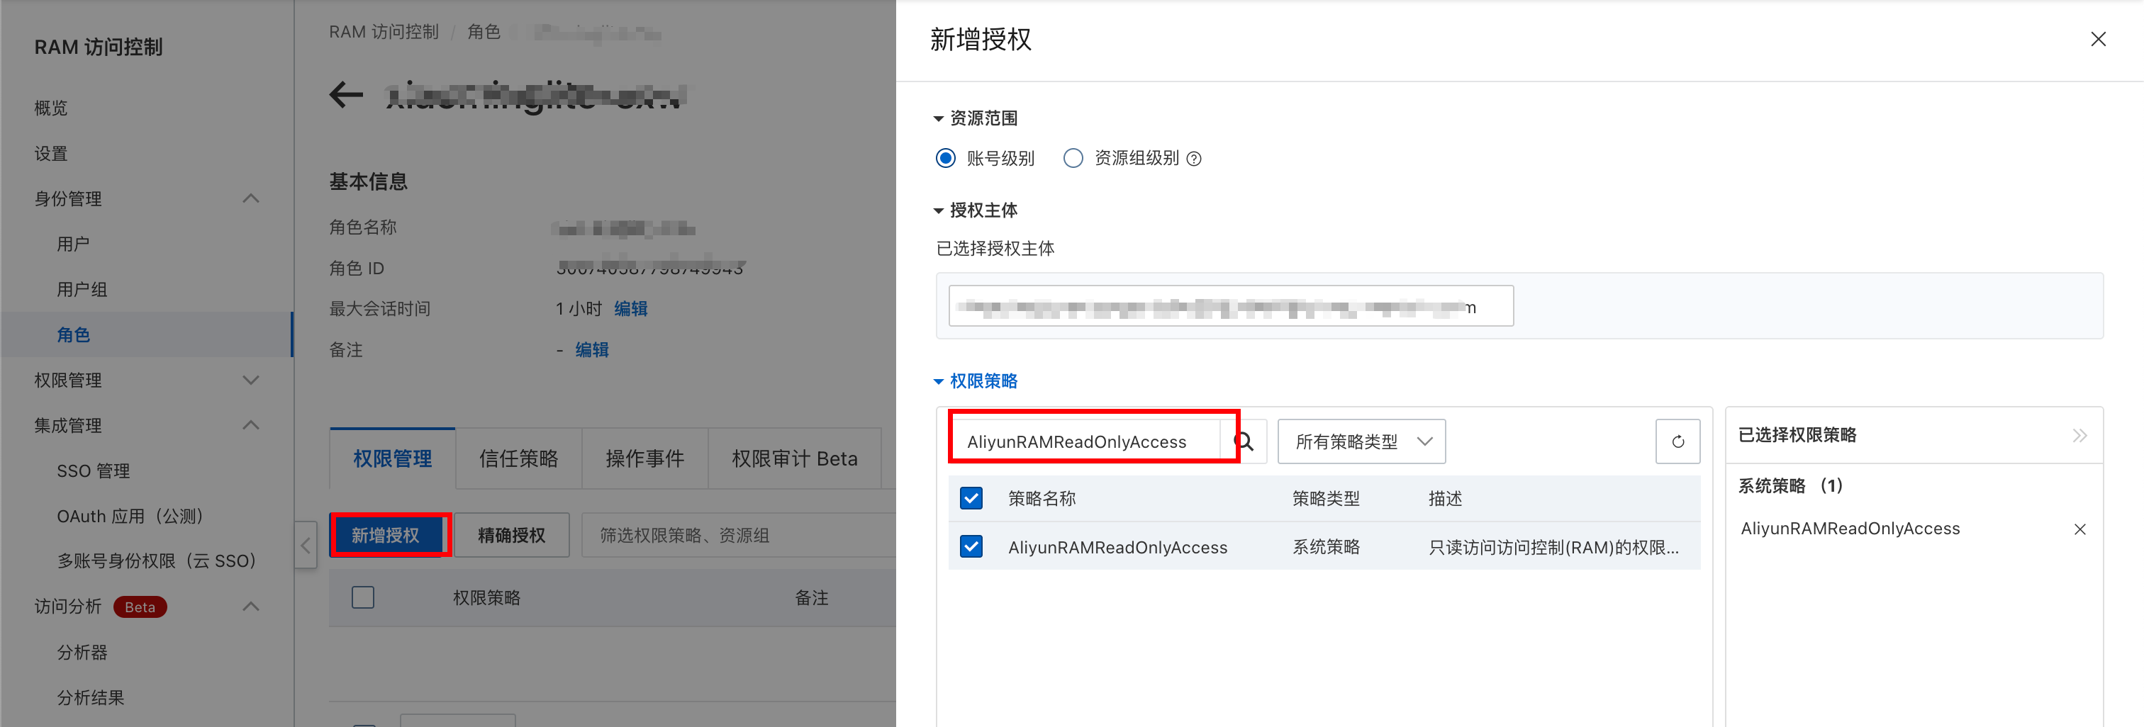2144x727 pixels.
Task: Collapse the left sidebar with arrow handle
Action: (306, 545)
